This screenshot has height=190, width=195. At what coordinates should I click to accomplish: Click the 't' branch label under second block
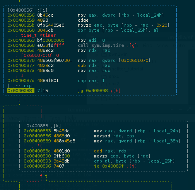click(46, 176)
